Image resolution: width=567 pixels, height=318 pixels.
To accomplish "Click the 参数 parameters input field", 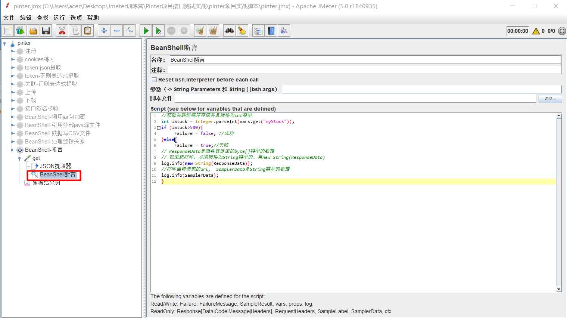I will pyautogui.click(x=421, y=89).
